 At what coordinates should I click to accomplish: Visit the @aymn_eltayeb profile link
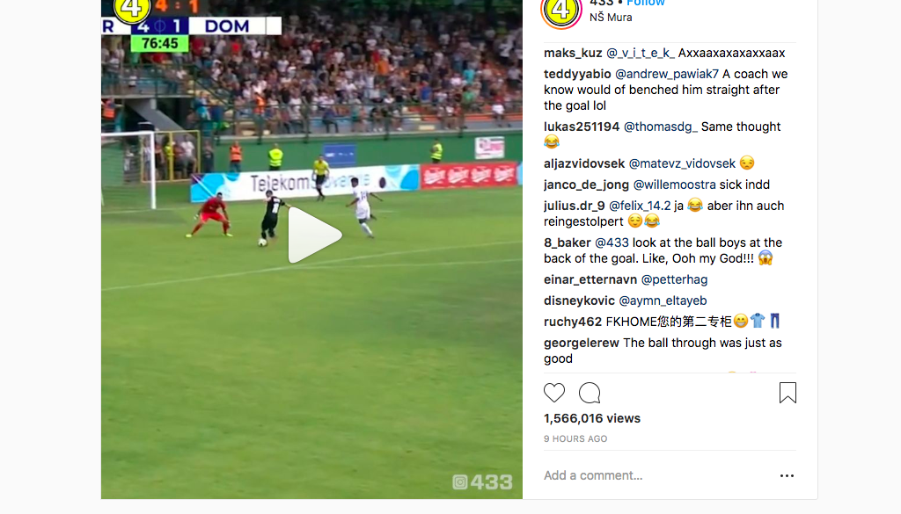pyautogui.click(x=663, y=300)
